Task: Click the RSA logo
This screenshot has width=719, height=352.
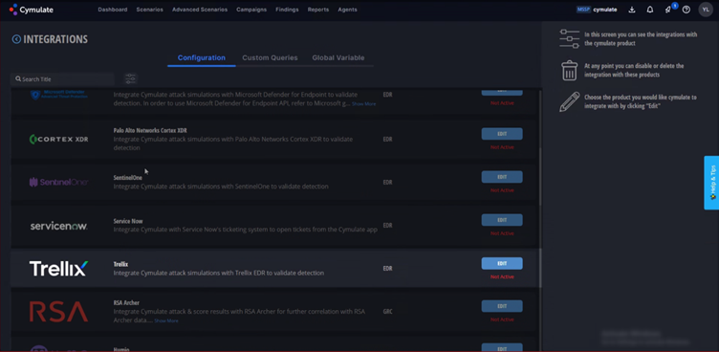Action: click(x=58, y=312)
